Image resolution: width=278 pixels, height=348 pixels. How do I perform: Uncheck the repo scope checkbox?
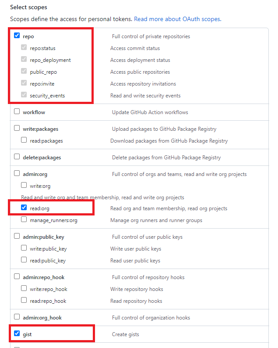17,36
